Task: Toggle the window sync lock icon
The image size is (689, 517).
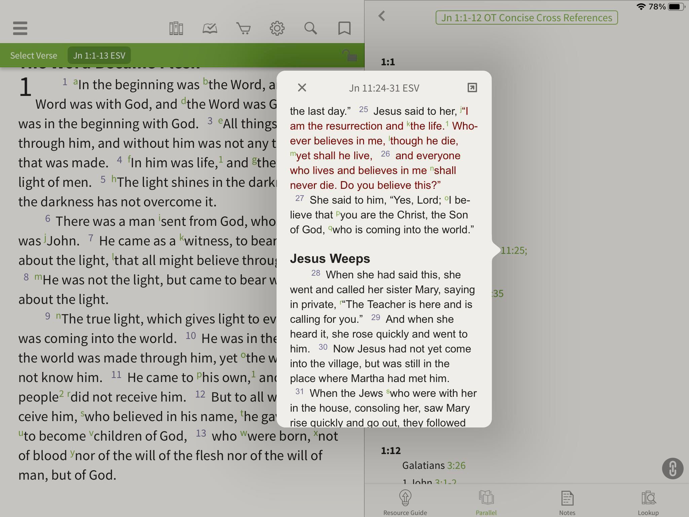Action: pyautogui.click(x=350, y=55)
